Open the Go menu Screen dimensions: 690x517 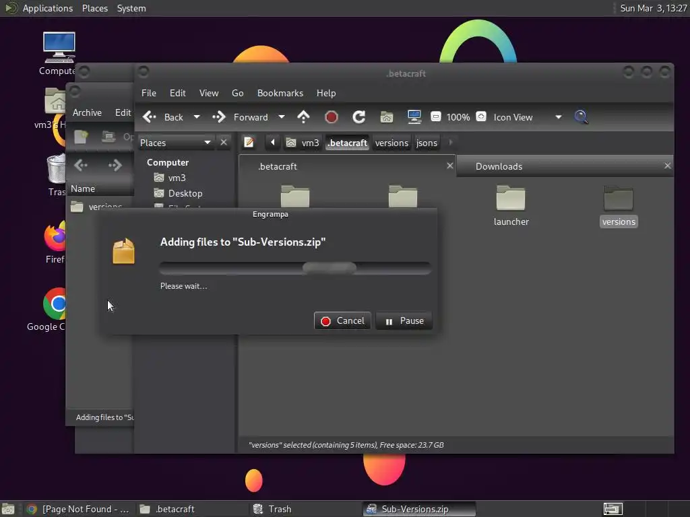click(x=238, y=93)
